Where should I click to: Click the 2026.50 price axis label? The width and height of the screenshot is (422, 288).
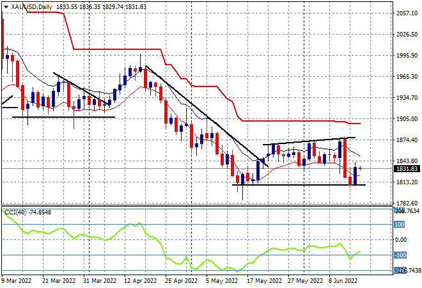[x=407, y=34]
